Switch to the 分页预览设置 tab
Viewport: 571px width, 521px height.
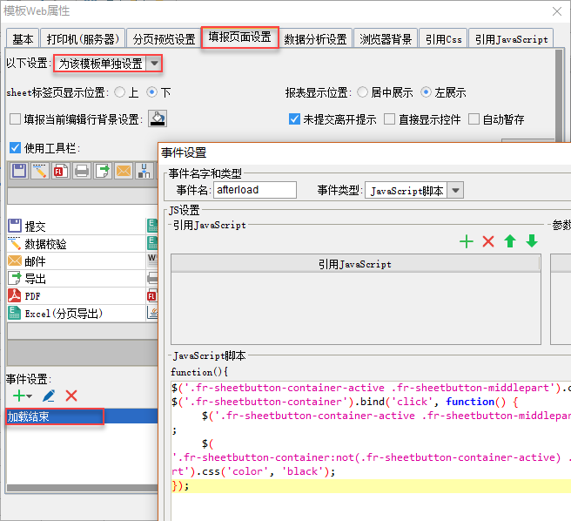pyautogui.click(x=164, y=38)
